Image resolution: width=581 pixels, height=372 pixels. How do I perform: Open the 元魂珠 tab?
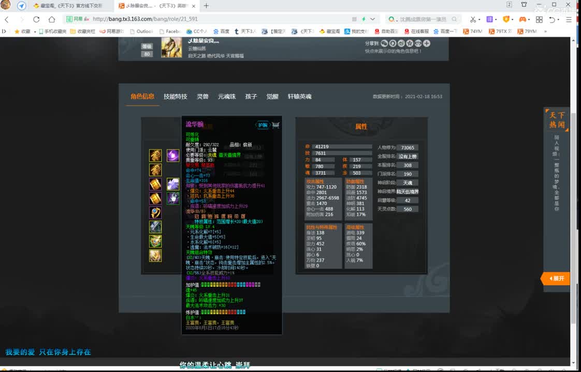point(226,97)
